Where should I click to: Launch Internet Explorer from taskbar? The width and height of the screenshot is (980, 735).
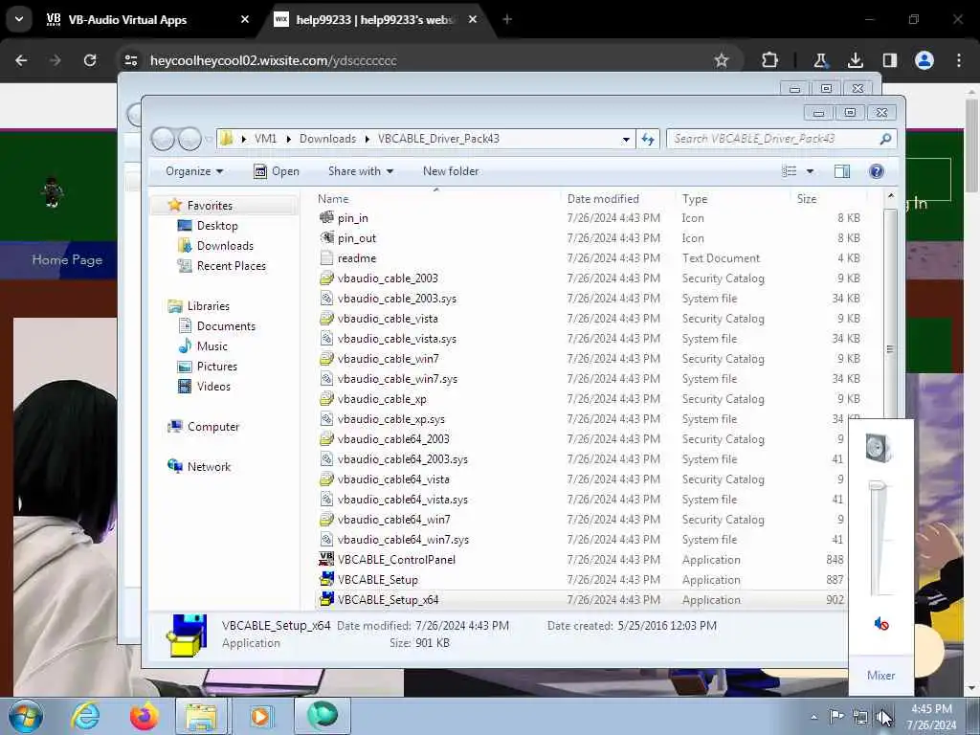[84, 716]
